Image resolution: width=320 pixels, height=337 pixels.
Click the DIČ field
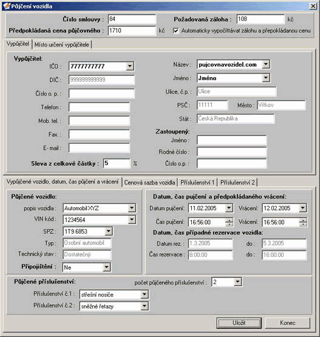[x=101, y=80]
